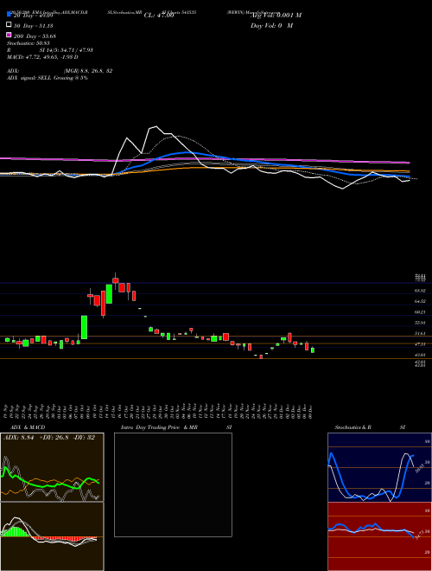Select the '200 Day - 55.68' legend text
The height and width of the screenshot is (571, 432).
pyautogui.click(x=35, y=35)
